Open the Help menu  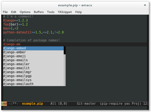point(79,12)
